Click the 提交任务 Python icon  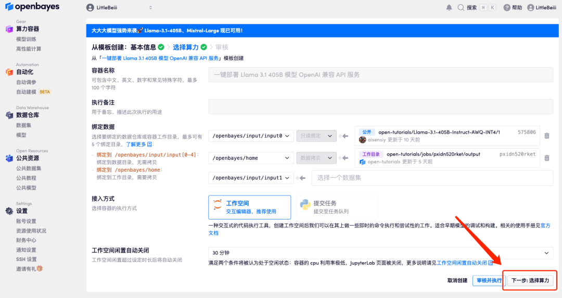tap(305, 204)
